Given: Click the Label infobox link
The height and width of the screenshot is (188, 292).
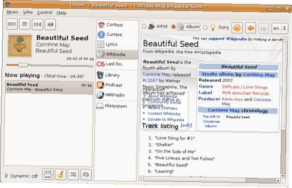Looking at the screenshot, I should [205, 92].
